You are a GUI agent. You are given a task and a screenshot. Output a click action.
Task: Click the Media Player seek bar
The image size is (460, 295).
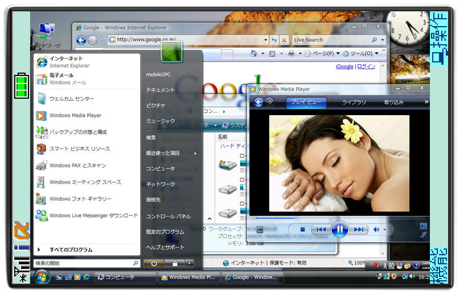(340, 218)
